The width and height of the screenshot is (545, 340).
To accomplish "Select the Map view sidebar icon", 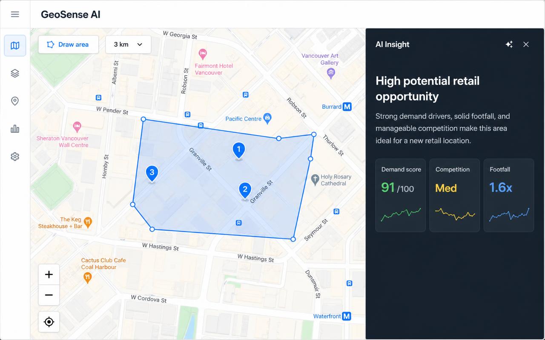I will [15, 45].
